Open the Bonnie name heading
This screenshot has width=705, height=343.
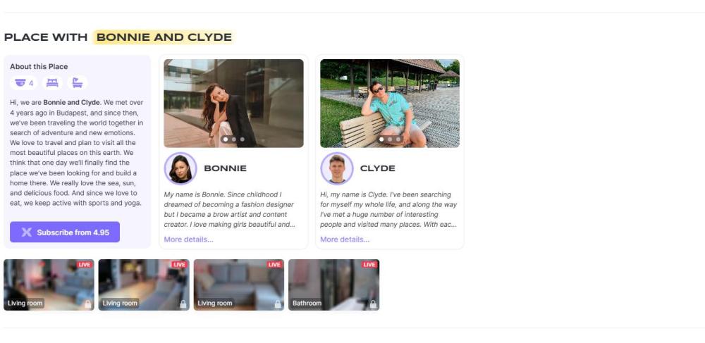226,168
